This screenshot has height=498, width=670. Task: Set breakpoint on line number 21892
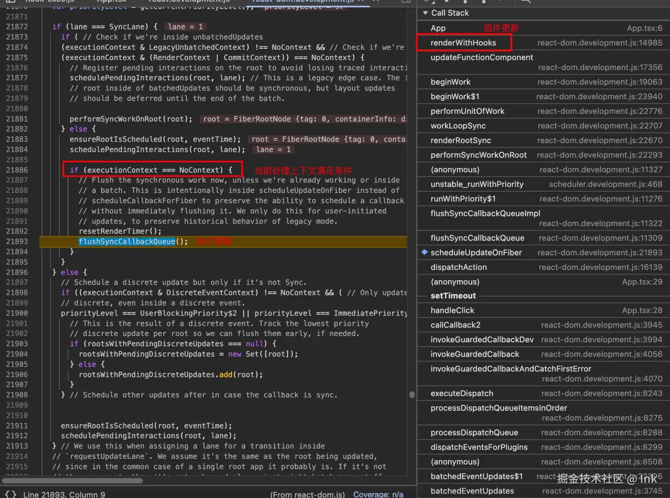(17, 231)
